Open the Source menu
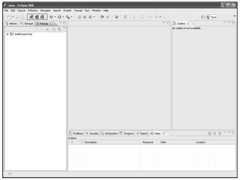This screenshot has width=241, height=180. coord(22,11)
